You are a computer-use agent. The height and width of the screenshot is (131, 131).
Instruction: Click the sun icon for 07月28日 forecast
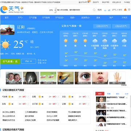[x=85, y=41]
